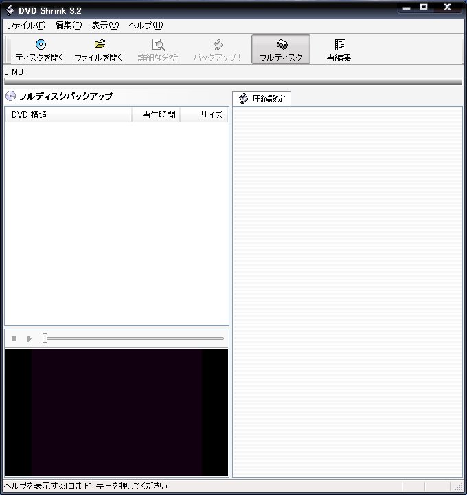Click the 0 MB size label

tap(14, 72)
